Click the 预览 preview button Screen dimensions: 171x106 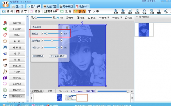tap(92, 18)
